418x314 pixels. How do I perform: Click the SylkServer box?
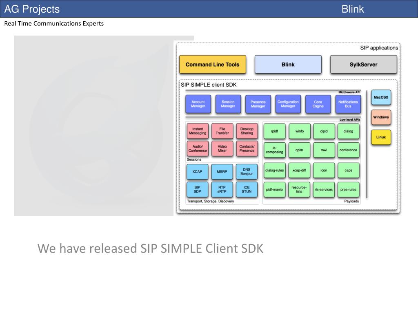click(x=363, y=64)
